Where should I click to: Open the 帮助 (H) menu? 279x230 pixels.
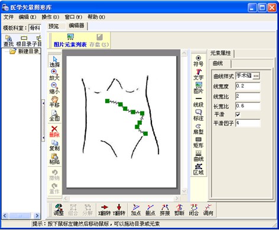[x=96, y=17]
